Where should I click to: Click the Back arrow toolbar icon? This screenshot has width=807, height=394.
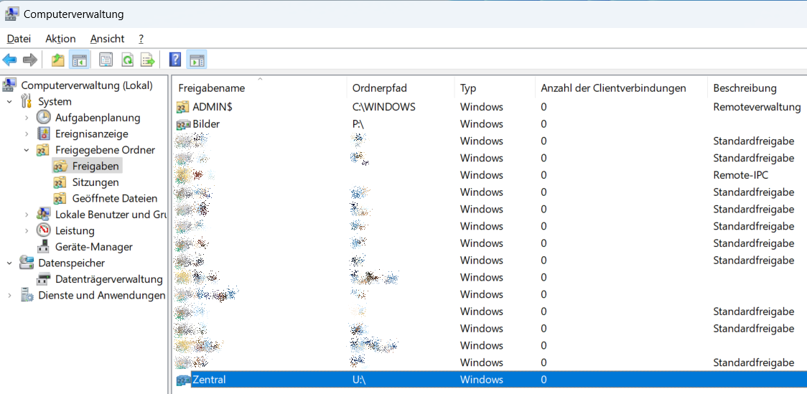point(10,60)
